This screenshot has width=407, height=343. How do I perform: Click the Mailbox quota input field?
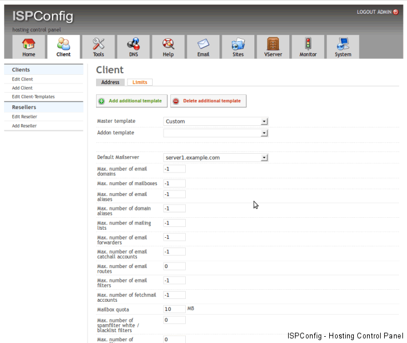[174, 309]
